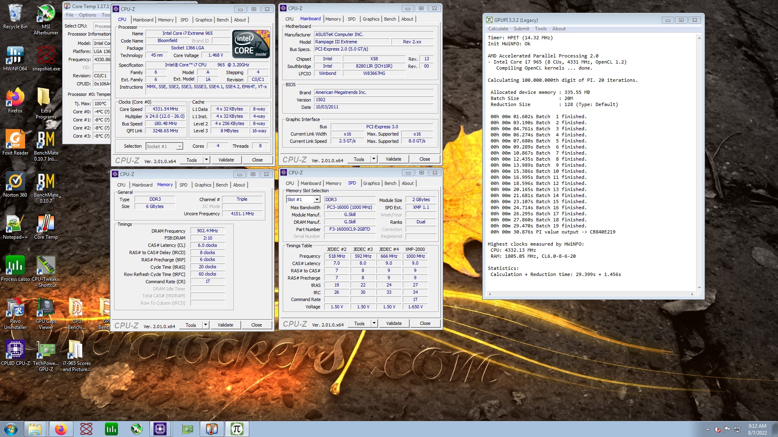Expand Tools dropdown arrow in Memory window
The image size is (778, 437).
[x=205, y=325]
